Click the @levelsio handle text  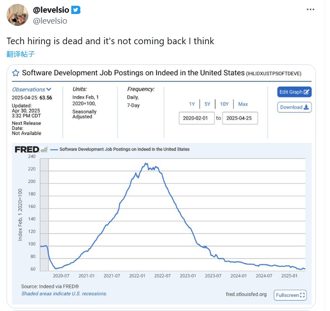pos(50,21)
